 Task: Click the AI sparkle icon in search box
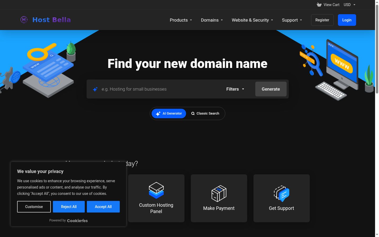pyautogui.click(x=95, y=89)
